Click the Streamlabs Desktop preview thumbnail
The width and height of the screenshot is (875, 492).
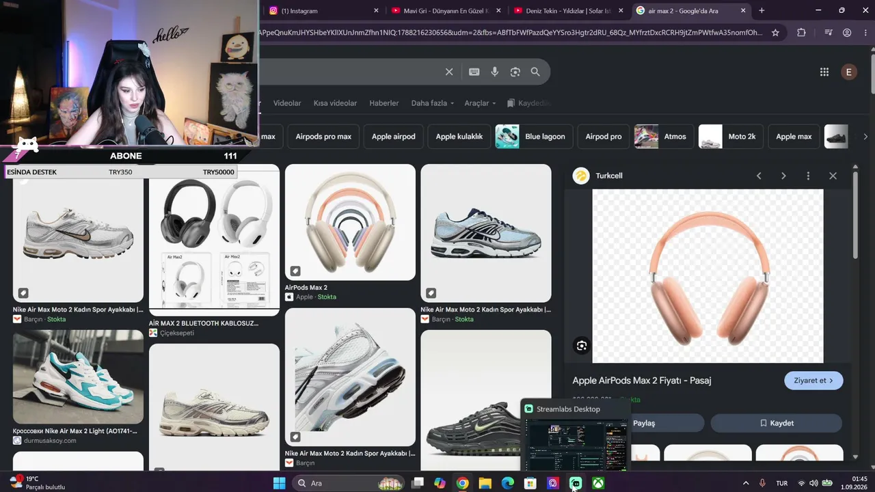[x=575, y=445]
